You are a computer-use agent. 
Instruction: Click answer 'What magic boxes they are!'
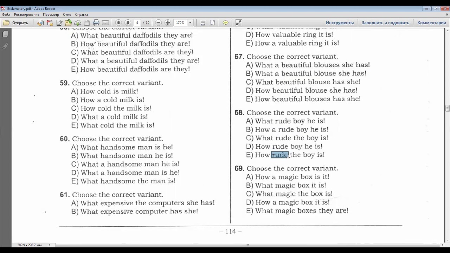[x=297, y=211]
